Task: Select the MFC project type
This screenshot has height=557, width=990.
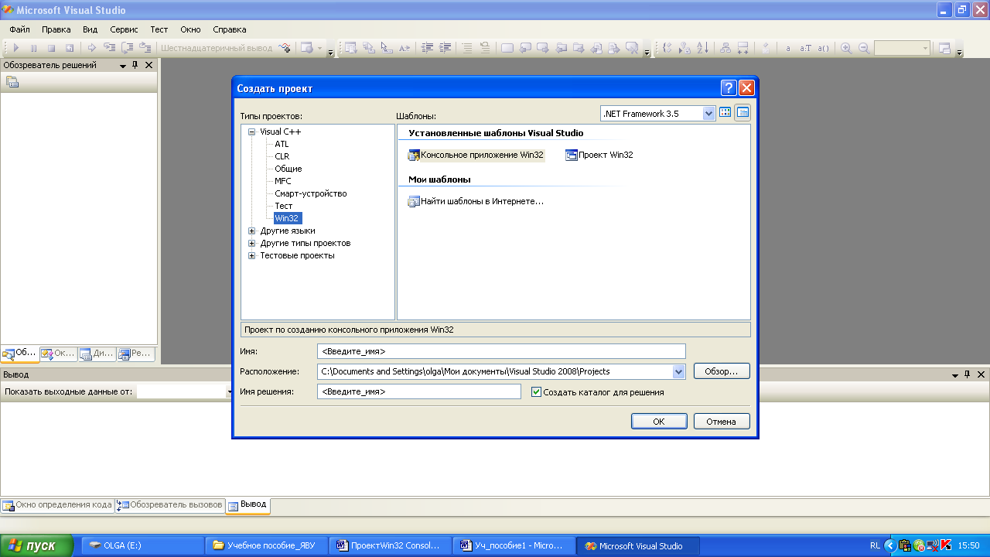Action: 283,181
